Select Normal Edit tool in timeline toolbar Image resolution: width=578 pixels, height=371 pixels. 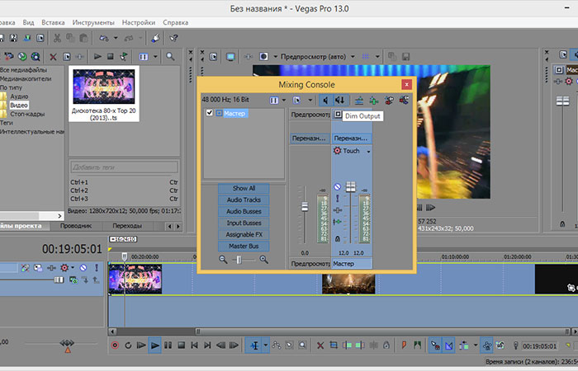click(x=254, y=345)
